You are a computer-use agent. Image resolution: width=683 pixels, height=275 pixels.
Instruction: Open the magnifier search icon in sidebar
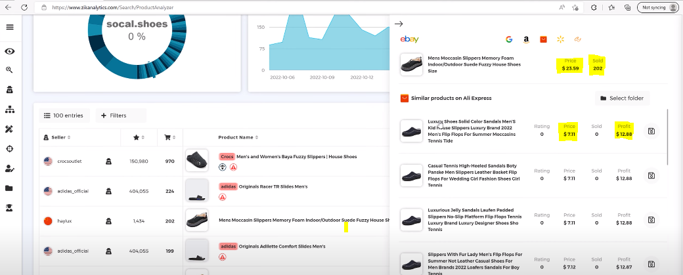10,70
